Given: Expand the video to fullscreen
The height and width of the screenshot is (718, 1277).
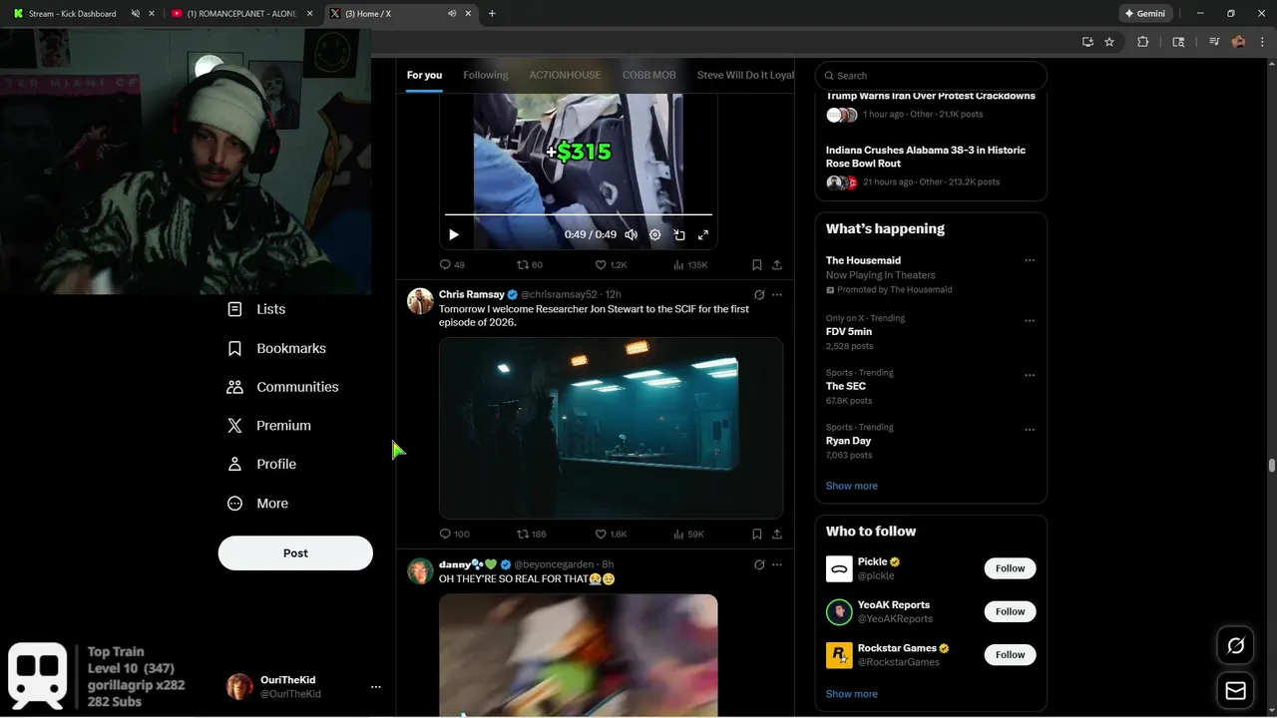Looking at the screenshot, I should (703, 234).
